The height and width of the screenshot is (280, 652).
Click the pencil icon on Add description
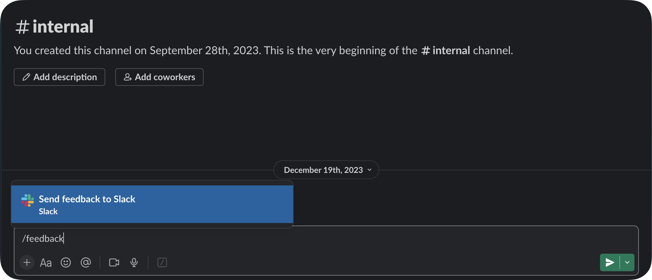coord(26,77)
